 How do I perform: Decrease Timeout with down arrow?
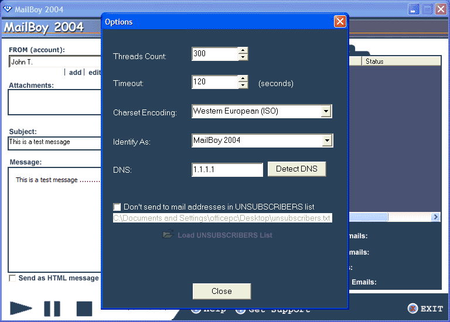tap(243, 85)
